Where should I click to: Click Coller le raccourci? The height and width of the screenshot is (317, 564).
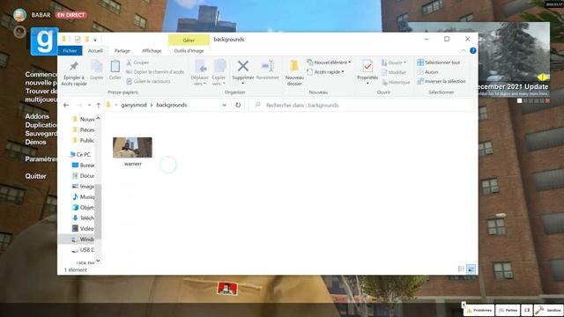pos(148,82)
